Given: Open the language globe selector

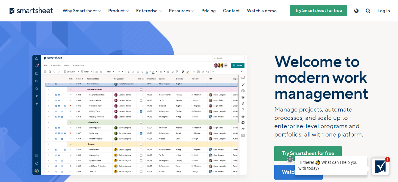Looking at the screenshot, I should point(356,11).
